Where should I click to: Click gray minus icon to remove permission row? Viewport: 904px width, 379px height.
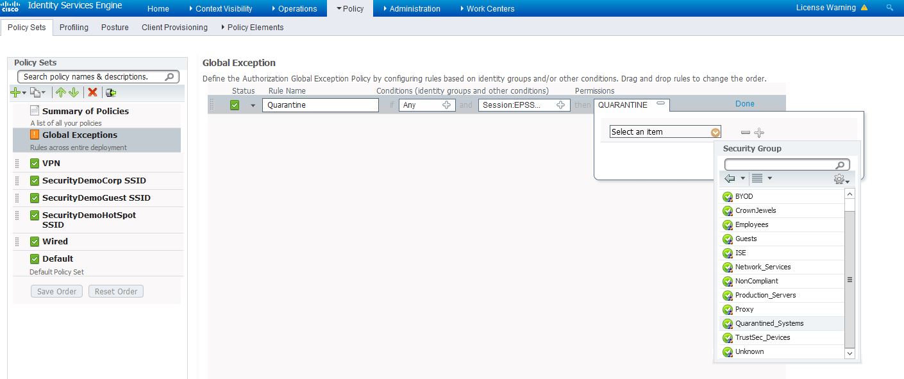[x=745, y=133]
